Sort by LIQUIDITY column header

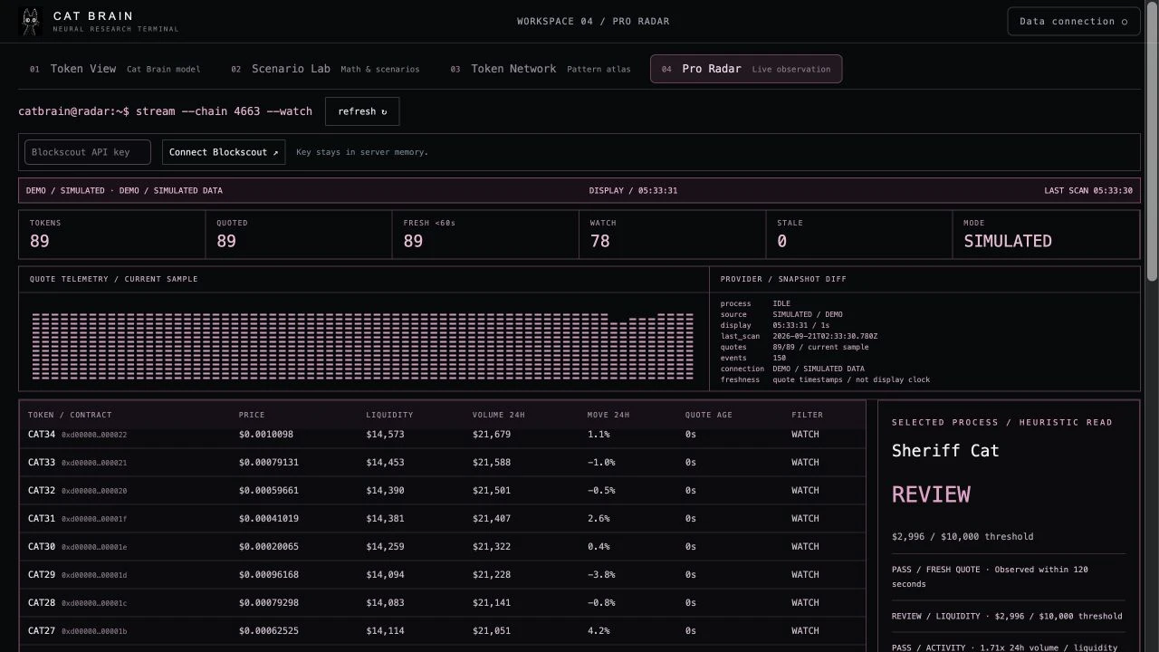click(389, 415)
